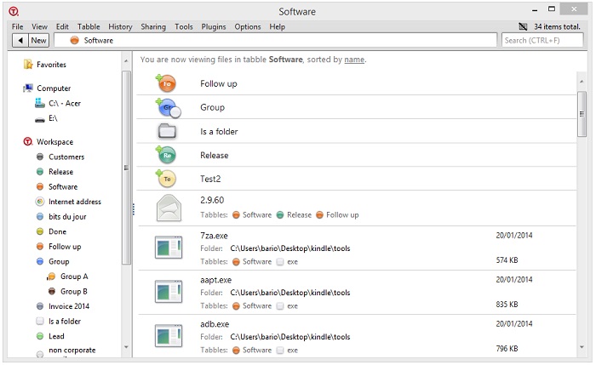Click the orange Follow up tabble icon
The image size is (596, 365).
tap(166, 83)
